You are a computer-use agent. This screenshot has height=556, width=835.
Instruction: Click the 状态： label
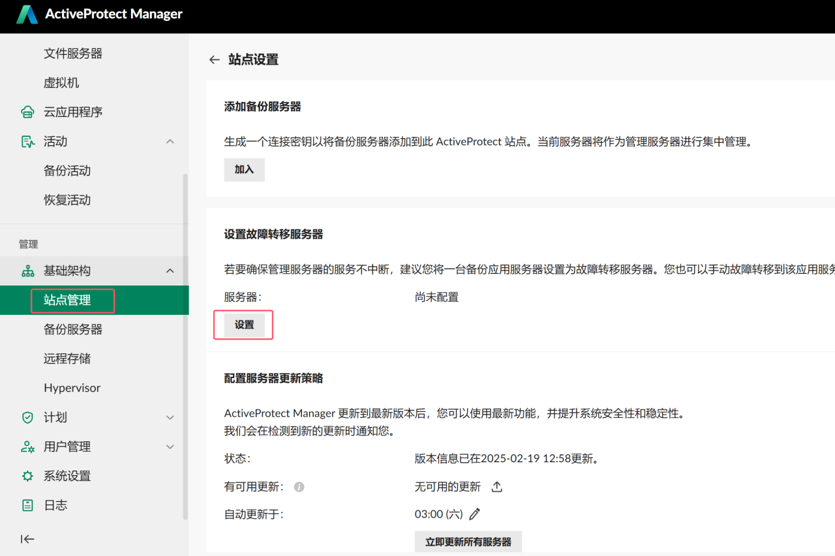237,459
